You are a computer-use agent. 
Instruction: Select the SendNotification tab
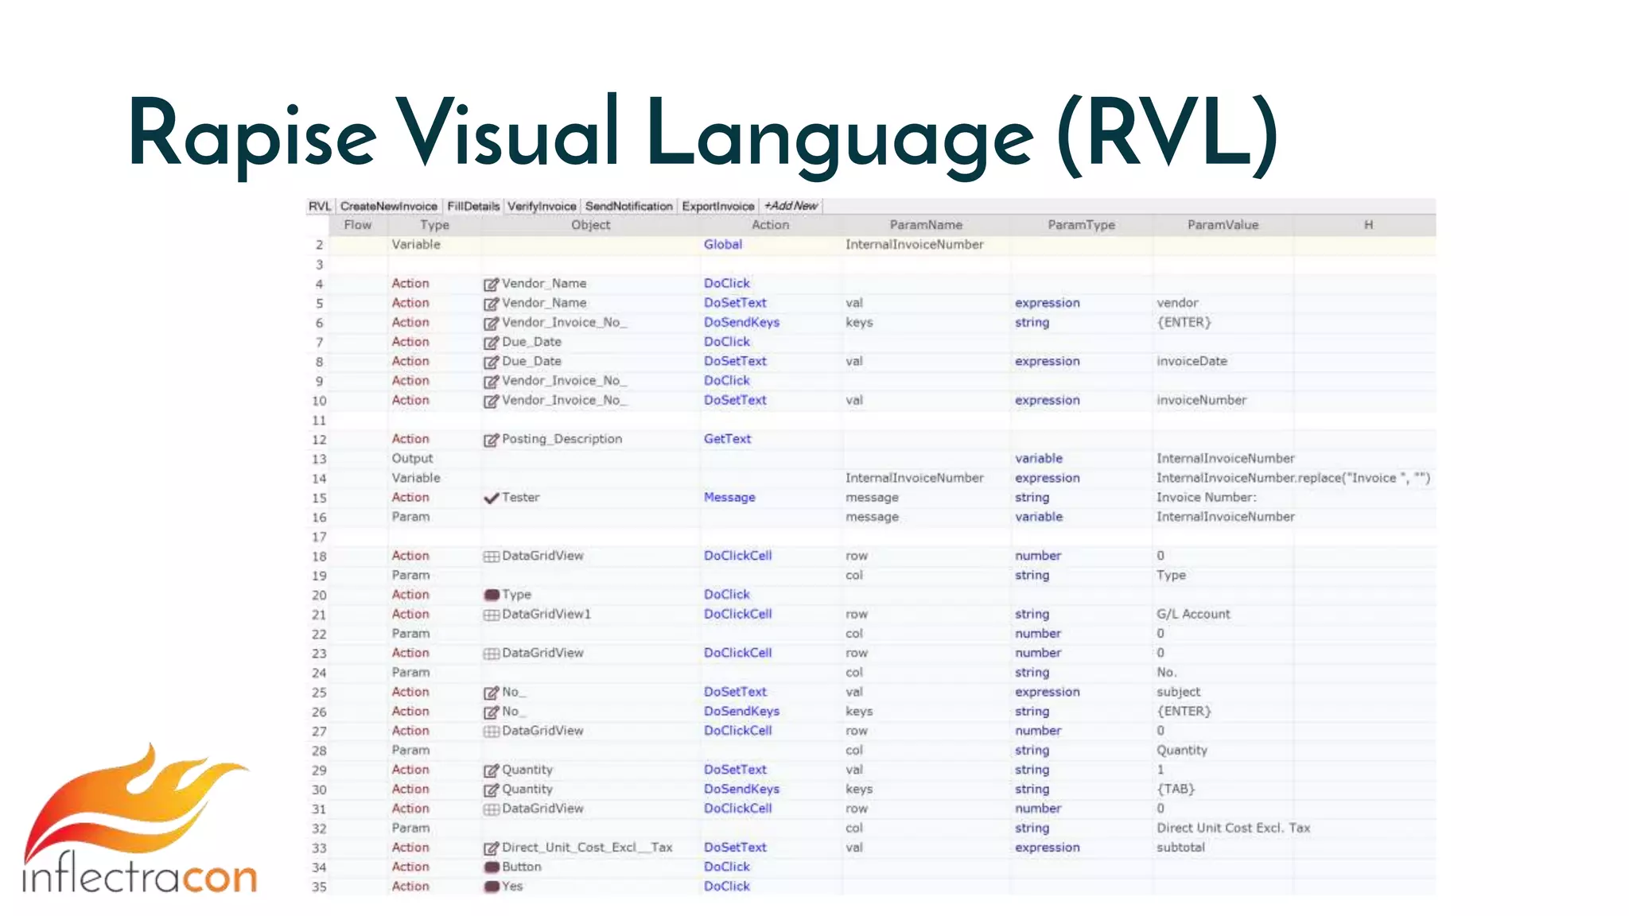pyautogui.click(x=629, y=206)
